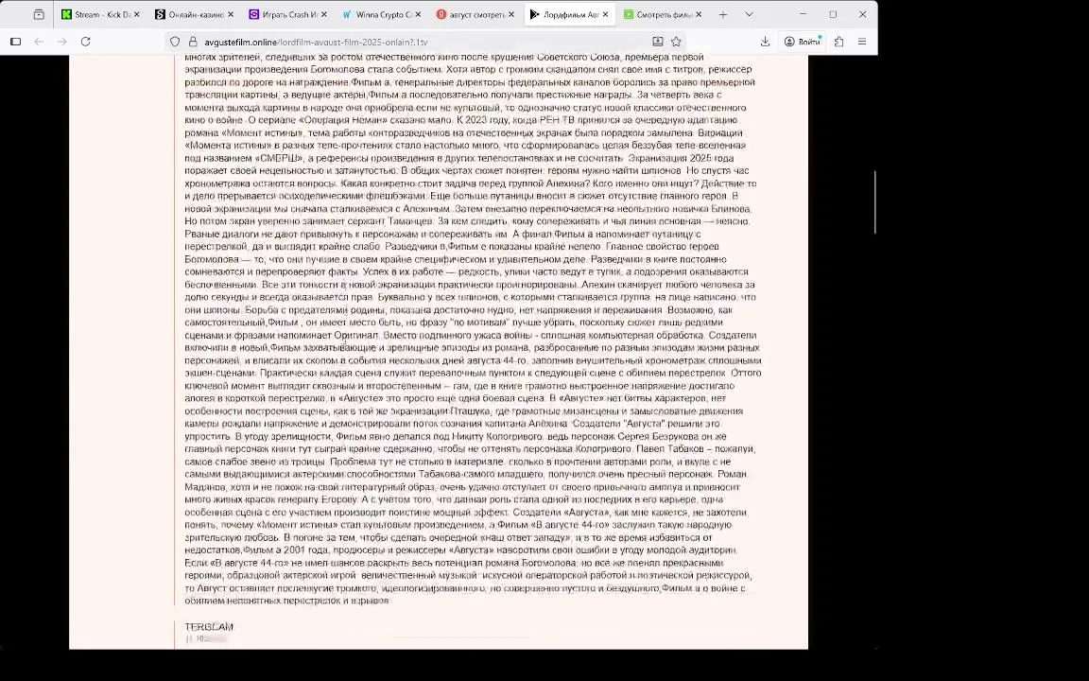Close the август смотреть tab
Screen dimensions: 1089x681
(x=511, y=14)
